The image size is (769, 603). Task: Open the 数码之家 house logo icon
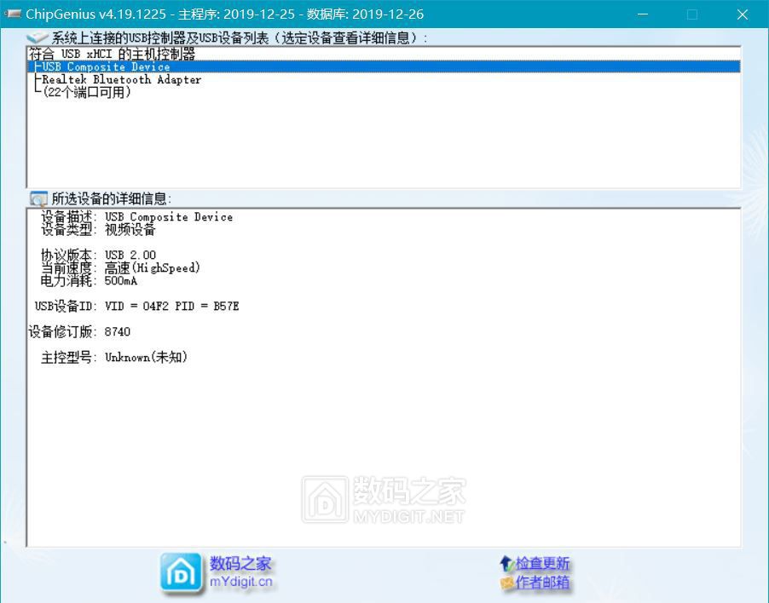click(181, 573)
